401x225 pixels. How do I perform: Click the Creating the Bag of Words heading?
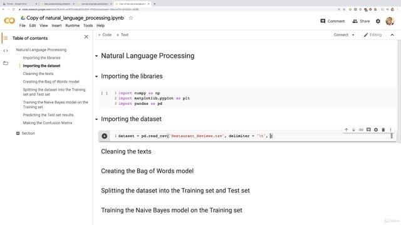coord(147,171)
